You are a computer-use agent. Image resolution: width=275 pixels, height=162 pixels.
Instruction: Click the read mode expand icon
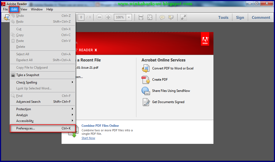pos(183,17)
